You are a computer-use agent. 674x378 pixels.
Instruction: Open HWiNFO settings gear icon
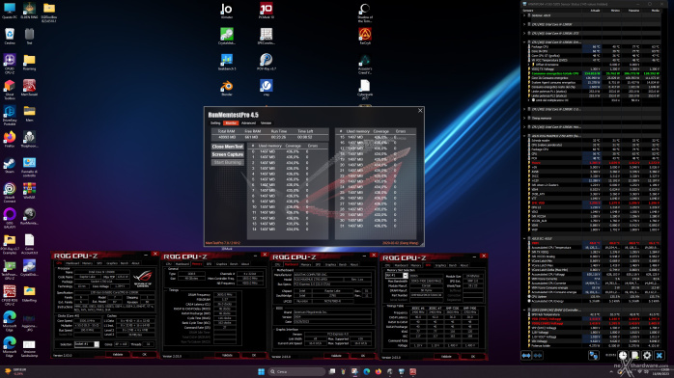point(647,355)
